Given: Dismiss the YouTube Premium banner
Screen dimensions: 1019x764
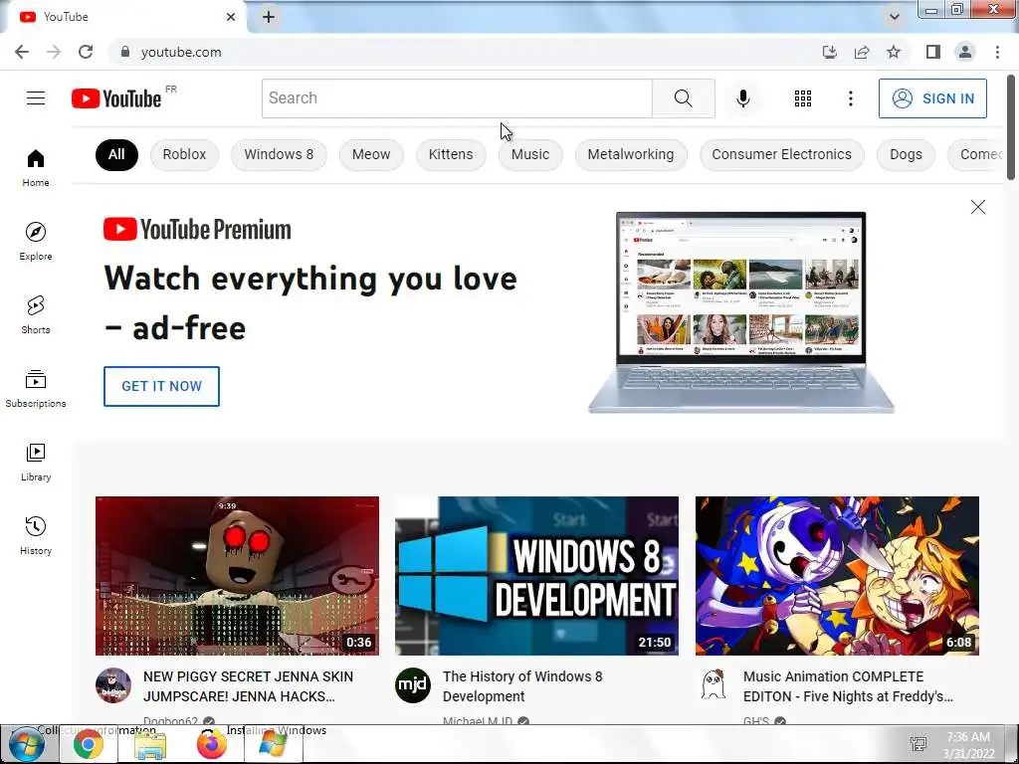Looking at the screenshot, I should click(x=978, y=207).
